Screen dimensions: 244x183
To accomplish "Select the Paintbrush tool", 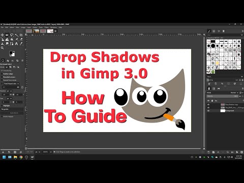I will click(x=16, y=39).
